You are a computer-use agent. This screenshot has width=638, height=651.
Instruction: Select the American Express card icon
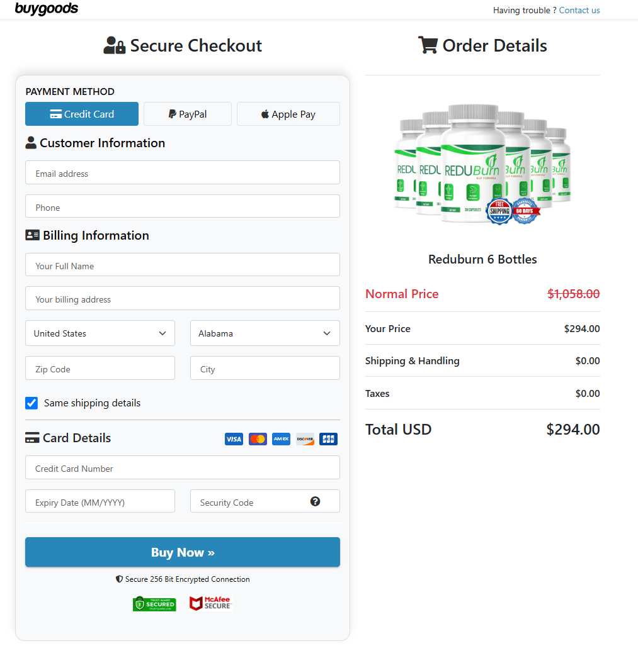[x=281, y=439]
